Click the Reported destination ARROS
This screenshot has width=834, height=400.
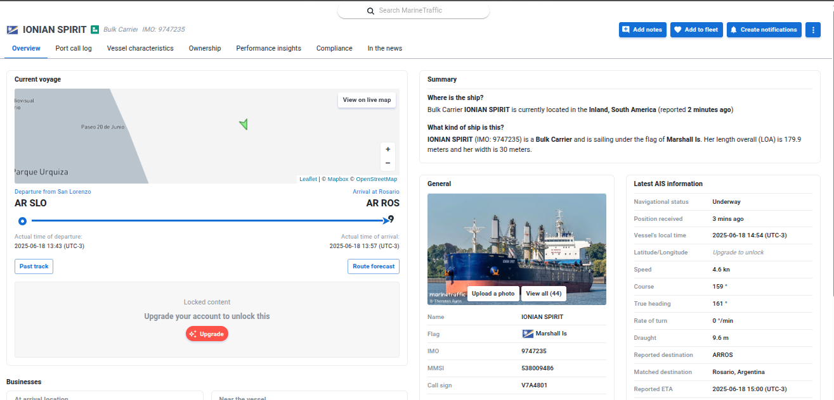coord(723,355)
